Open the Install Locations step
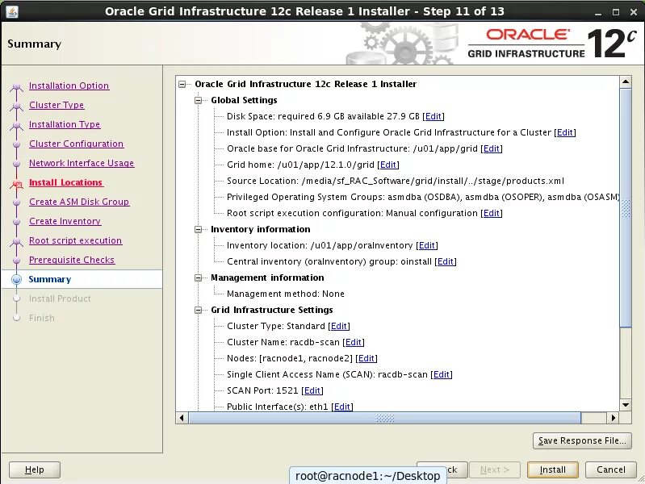645x484 pixels. (66, 182)
